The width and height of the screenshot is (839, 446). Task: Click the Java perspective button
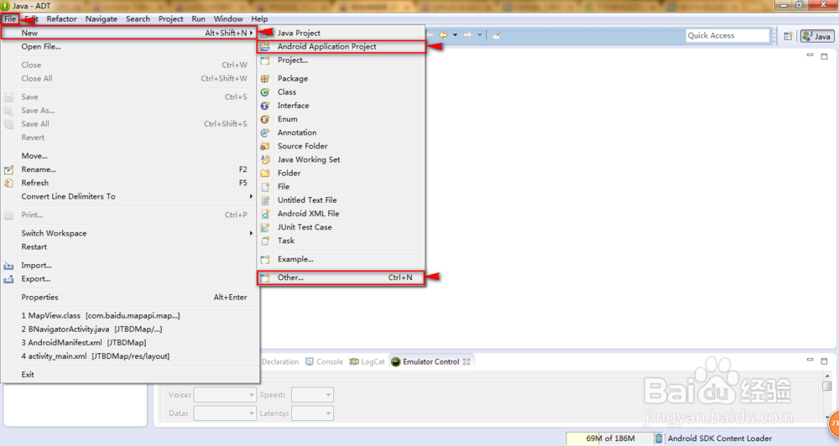pyautogui.click(x=816, y=36)
